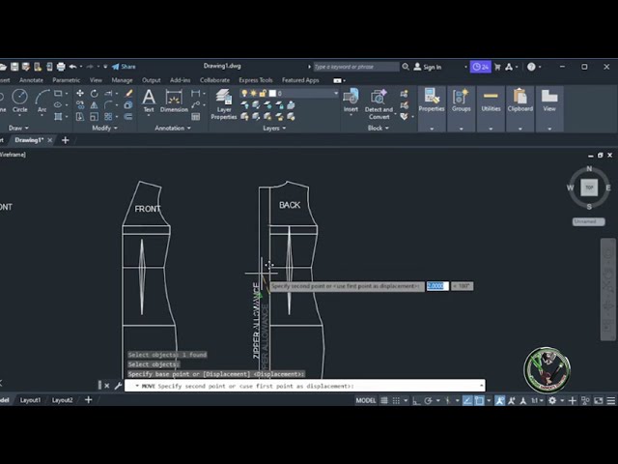618x464 pixels.
Task: Open status bar Customization menu icon
Action: pyautogui.click(x=611, y=400)
